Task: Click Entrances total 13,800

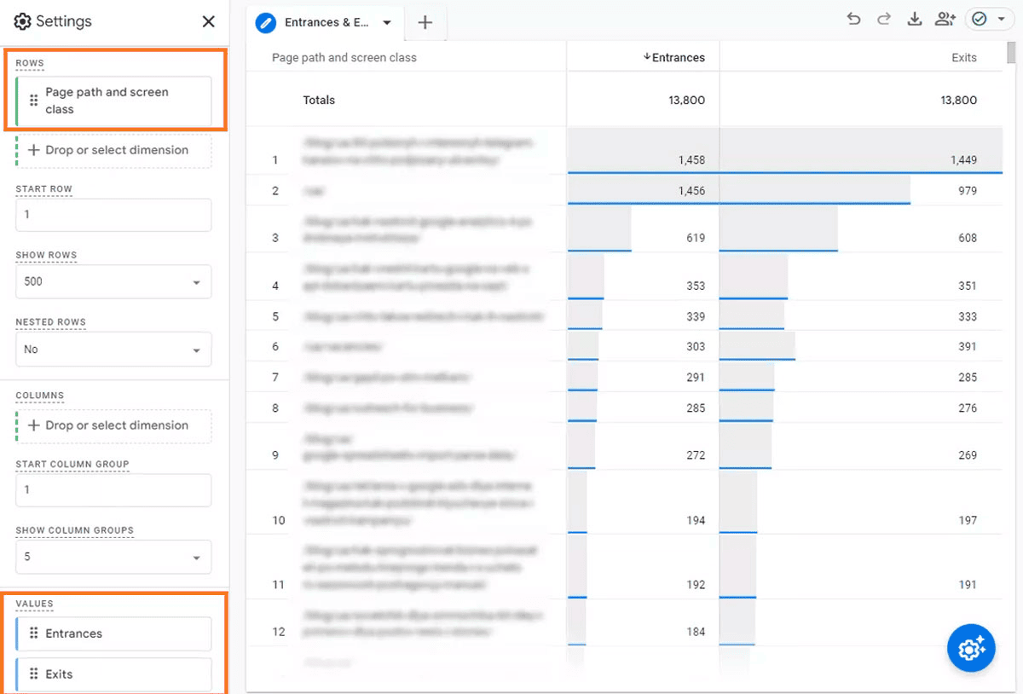Action: coord(686,100)
